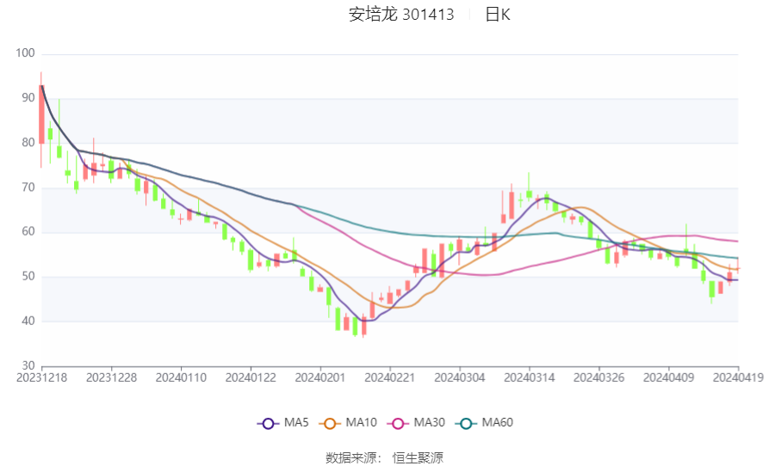Toggle the MA5 legend series

283,423
